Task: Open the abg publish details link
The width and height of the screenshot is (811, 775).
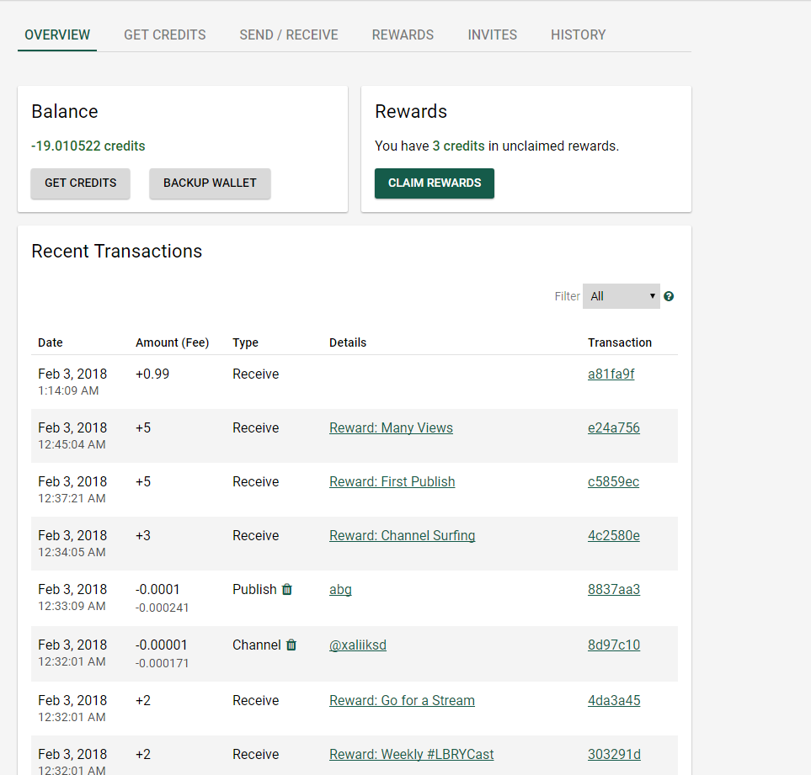Action: (340, 590)
